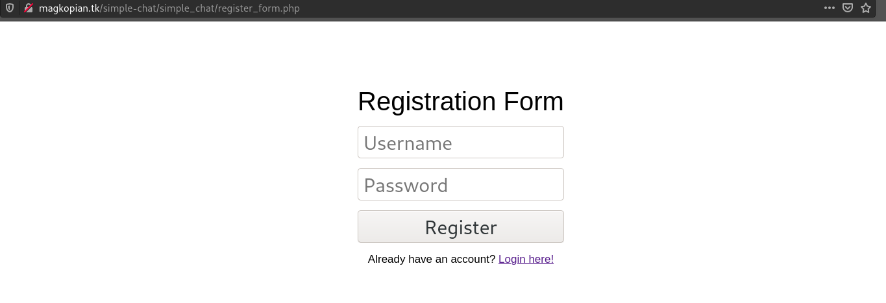Screen dimensions: 886x303
Task: Click the empty middle of the address bar
Action: point(552,8)
